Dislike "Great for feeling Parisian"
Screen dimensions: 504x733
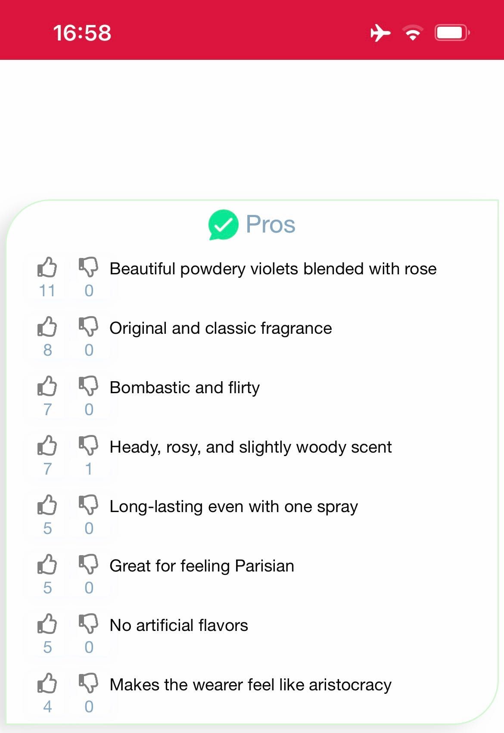[88, 564]
